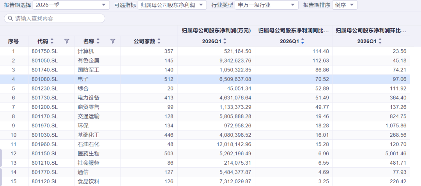Expand the collapsed side panel handle
Screen dimensions: 421x186
point(1,167)
